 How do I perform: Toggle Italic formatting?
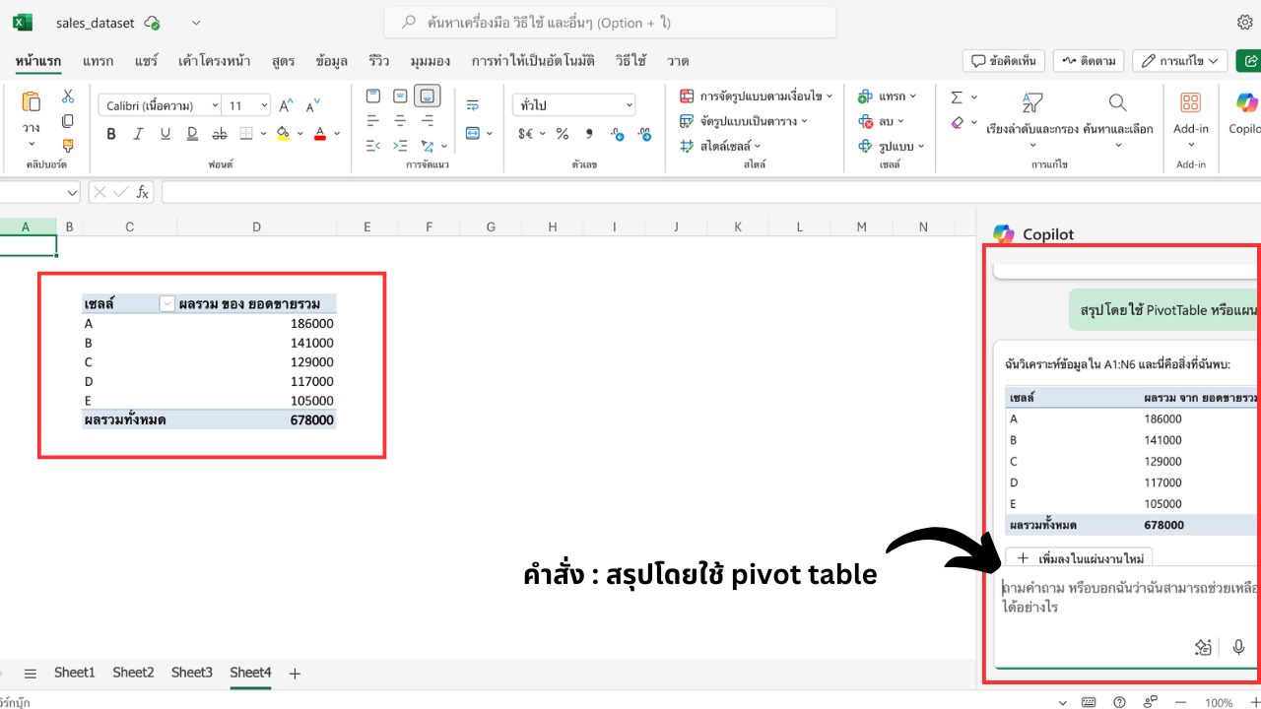click(138, 134)
